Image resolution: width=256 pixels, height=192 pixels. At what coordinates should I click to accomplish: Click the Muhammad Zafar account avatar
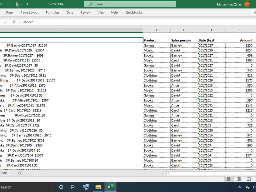(247, 4)
